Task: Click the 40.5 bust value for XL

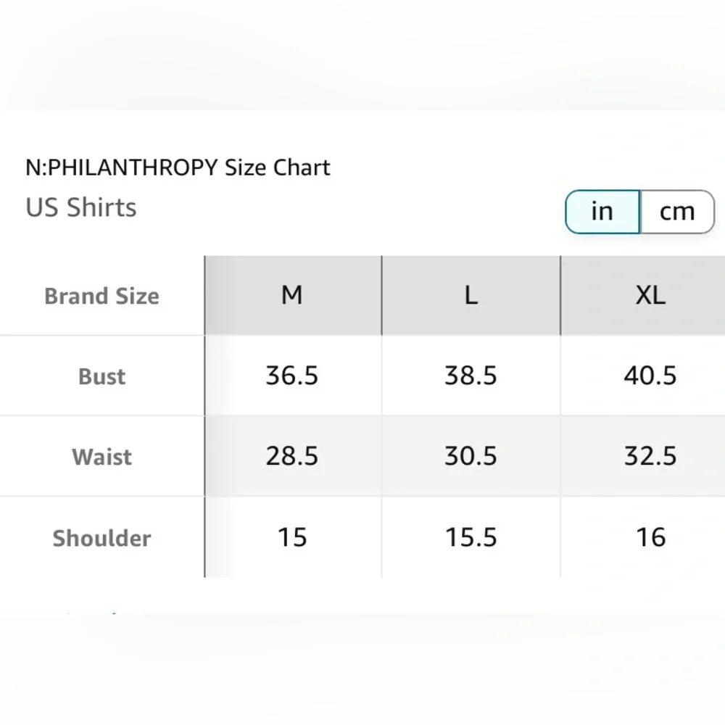Action: (x=650, y=376)
